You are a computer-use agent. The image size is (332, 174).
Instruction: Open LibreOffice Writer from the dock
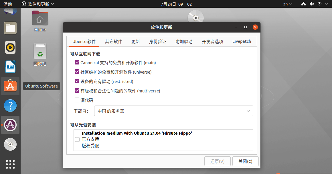[x=10, y=67]
